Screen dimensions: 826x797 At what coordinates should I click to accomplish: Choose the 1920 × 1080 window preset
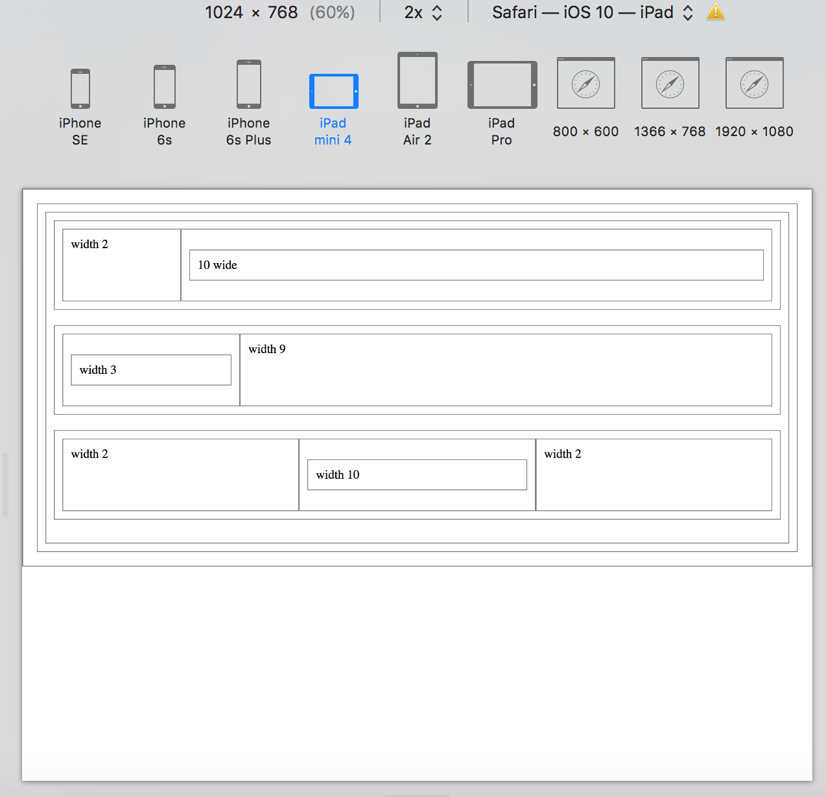[x=754, y=84]
